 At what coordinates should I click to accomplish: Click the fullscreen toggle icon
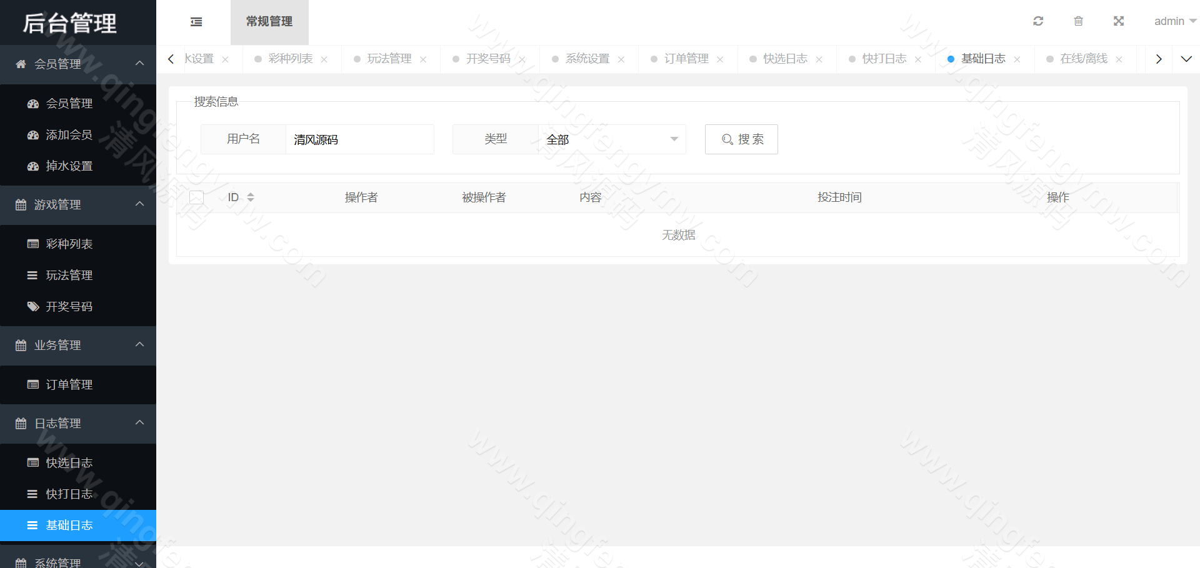[x=1119, y=21]
